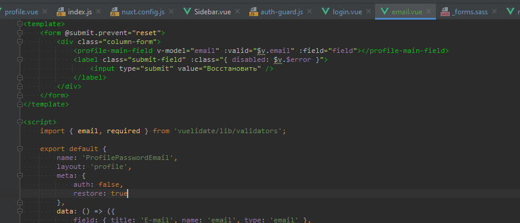The image size is (520, 223).
Task: Collapse the meta object fold marker
Action: (x=20, y=175)
